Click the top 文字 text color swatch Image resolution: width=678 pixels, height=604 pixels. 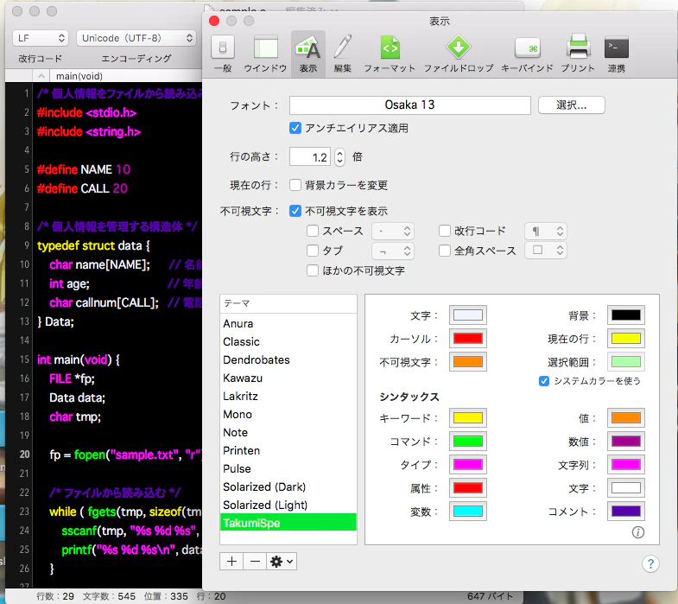(x=468, y=315)
